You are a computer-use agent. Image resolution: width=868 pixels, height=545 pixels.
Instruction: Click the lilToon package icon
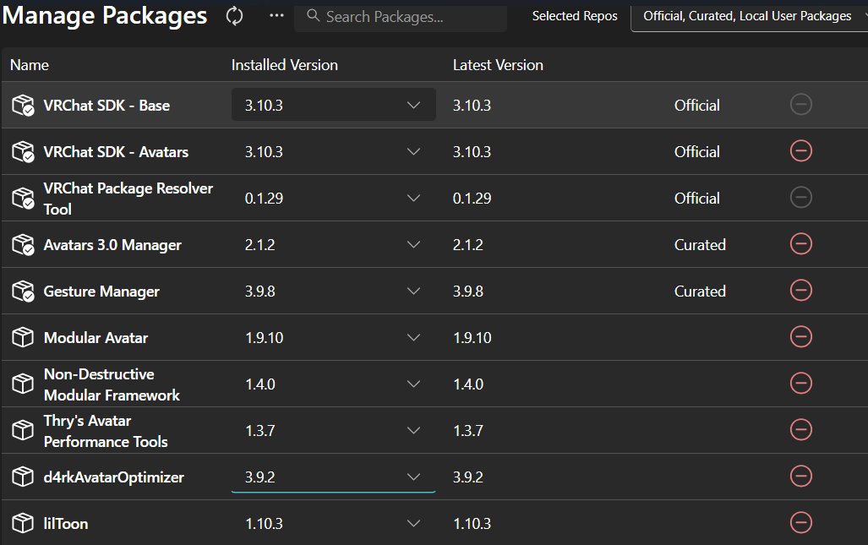point(23,523)
